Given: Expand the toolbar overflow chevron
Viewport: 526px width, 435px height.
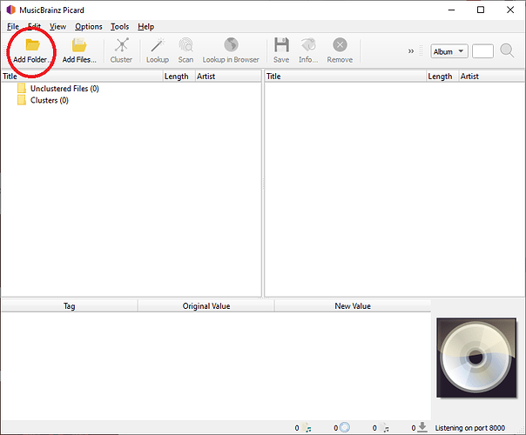Looking at the screenshot, I should 411,51.
